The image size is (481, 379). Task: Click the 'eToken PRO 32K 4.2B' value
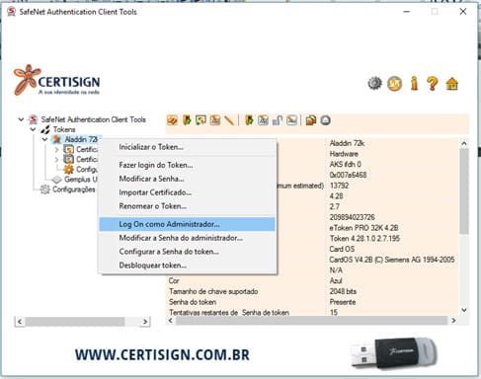[363, 228]
